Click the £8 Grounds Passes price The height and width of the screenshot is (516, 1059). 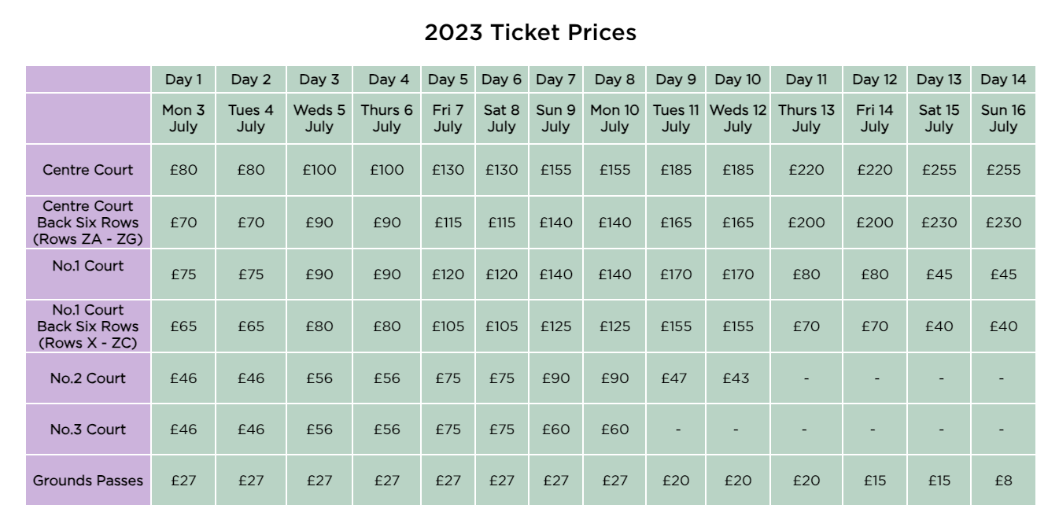tap(1003, 480)
